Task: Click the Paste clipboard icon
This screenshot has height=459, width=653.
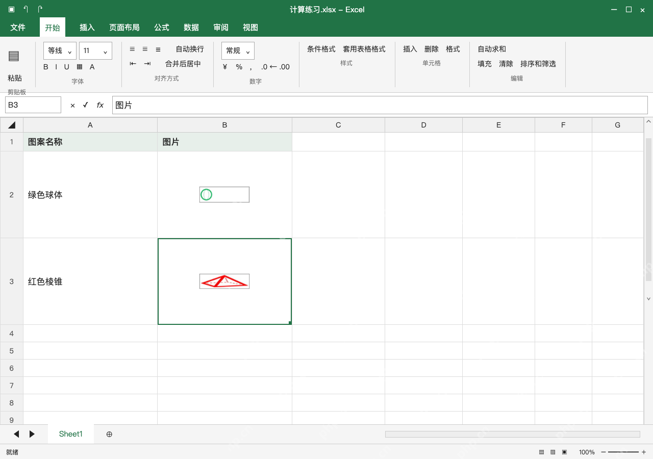Action: click(14, 56)
